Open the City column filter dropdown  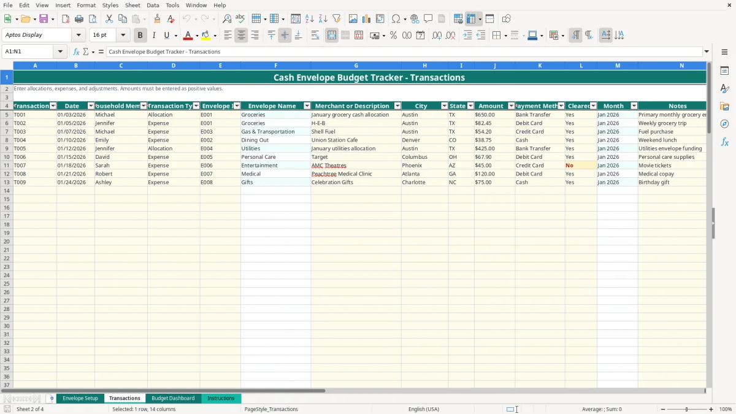pyautogui.click(x=445, y=106)
